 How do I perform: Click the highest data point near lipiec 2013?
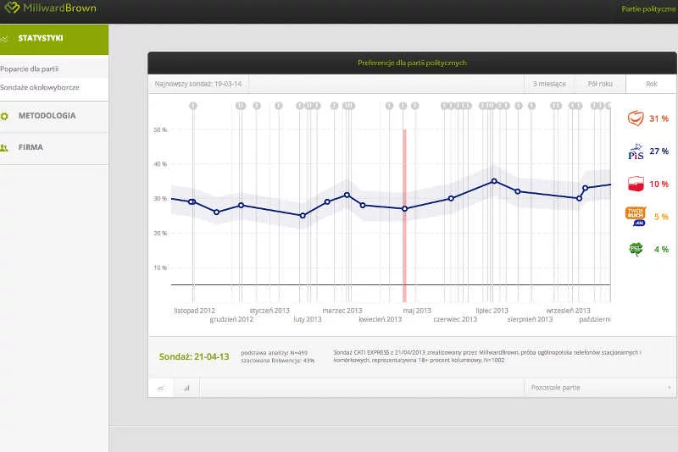(x=494, y=181)
